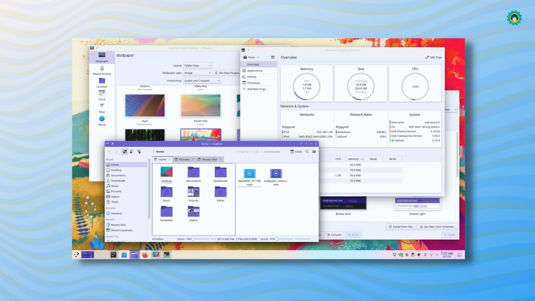The image size is (535, 301).
Task: Open the Layout dropdown set to Folder View
Action: [198, 65]
